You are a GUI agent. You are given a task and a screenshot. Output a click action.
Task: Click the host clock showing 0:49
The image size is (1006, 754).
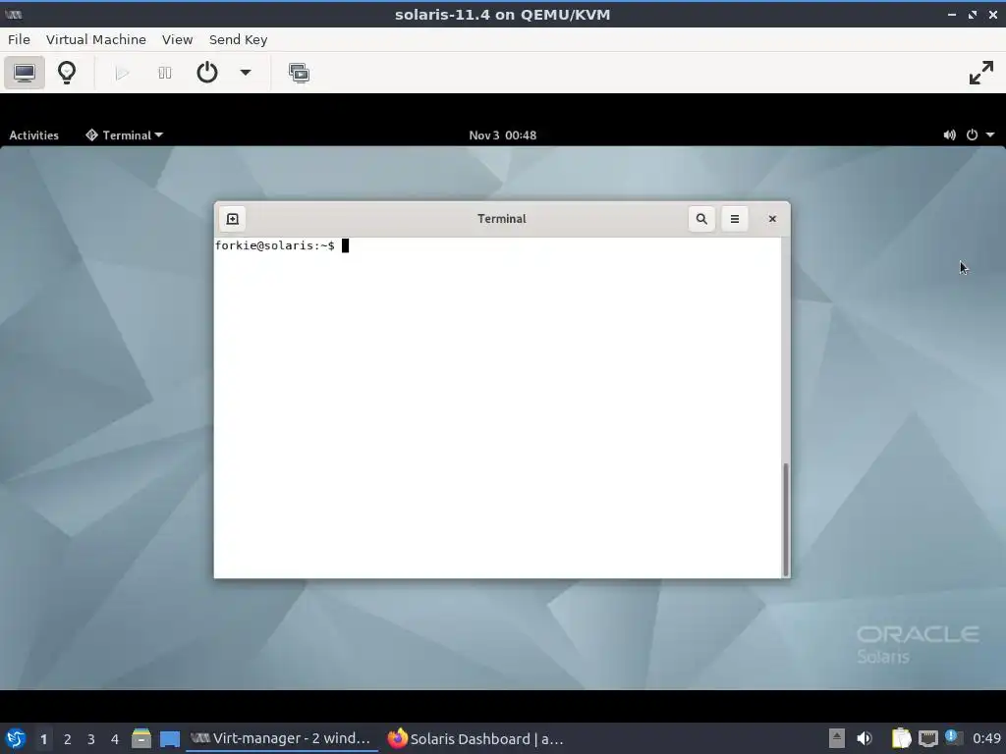pyautogui.click(x=986, y=738)
